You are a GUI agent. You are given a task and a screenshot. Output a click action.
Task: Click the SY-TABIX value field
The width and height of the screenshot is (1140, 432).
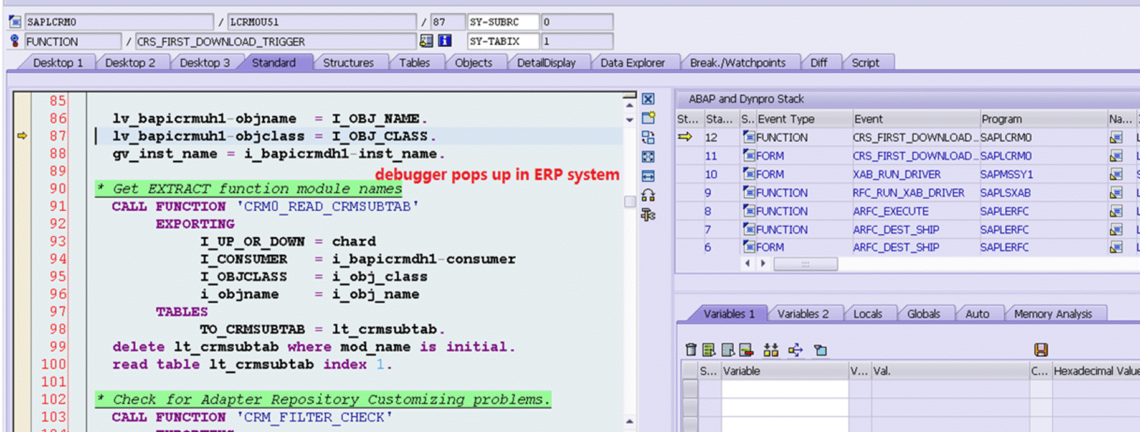click(x=577, y=41)
